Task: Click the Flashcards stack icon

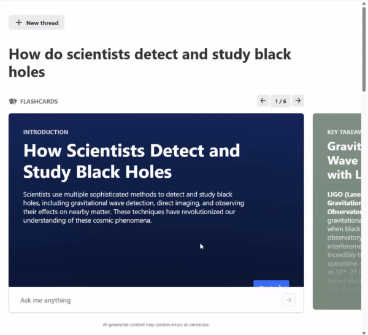Action: [13, 101]
